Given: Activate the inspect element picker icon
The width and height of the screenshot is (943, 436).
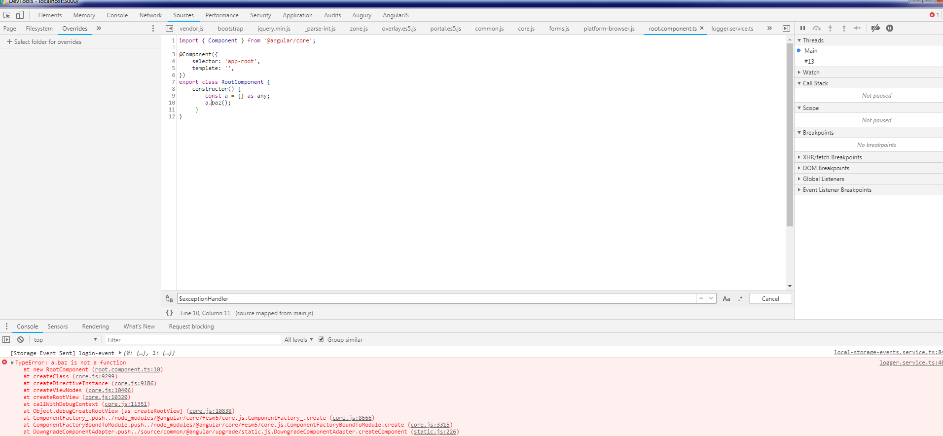Looking at the screenshot, I should point(7,15).
